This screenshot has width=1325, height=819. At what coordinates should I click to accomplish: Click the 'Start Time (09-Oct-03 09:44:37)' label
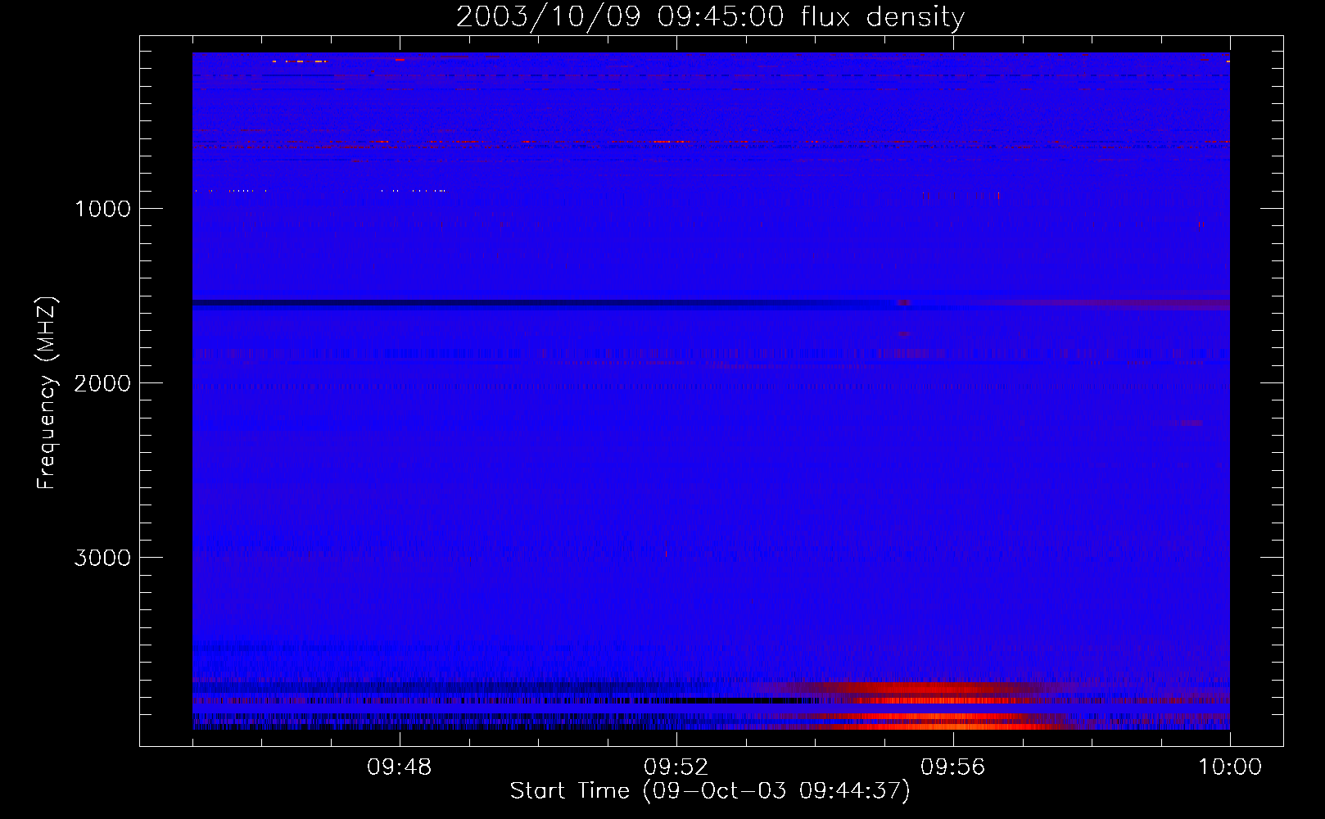(x=710, y=791)
